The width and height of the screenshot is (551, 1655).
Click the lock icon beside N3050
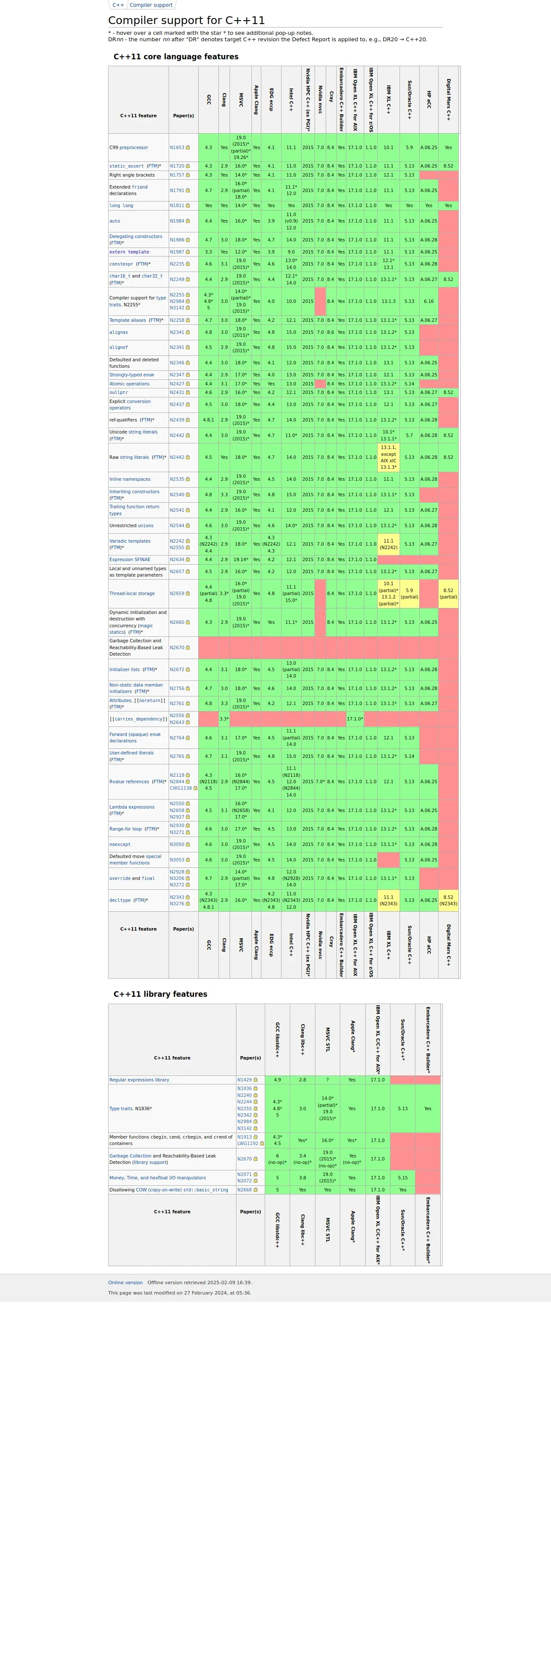coord(188,844)
